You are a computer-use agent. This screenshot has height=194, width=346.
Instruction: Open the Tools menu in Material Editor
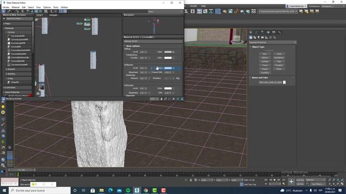click(x=56, y=7)
